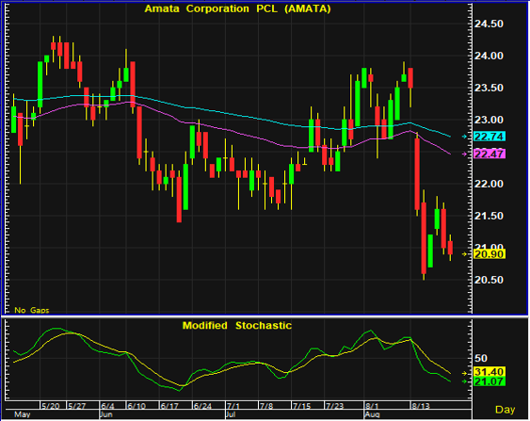Click the green 21.07 stochastic value label
530x421 pixels.
[x=490, y=381]
